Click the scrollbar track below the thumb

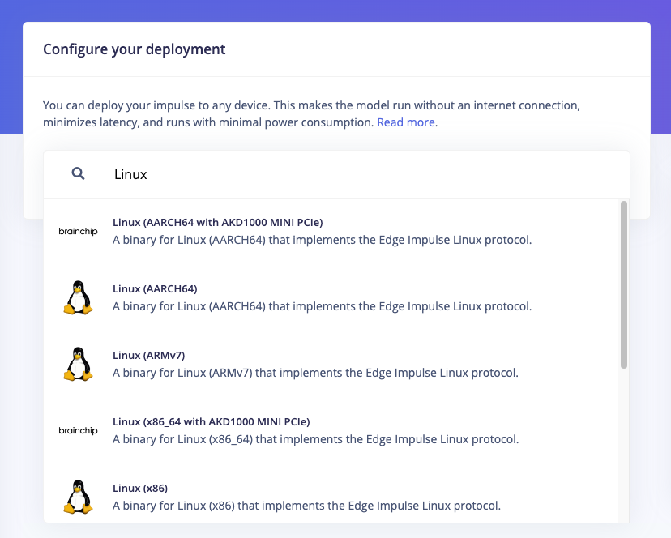pyautogui.click(x=623, y=445)
